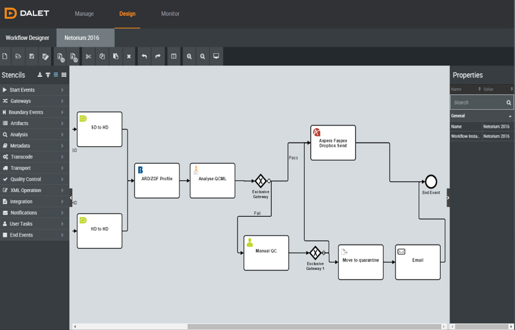This screenshot has height=330, width=515.
Task: Click the Save As icon with pencil
Action: tap(45, 57)
